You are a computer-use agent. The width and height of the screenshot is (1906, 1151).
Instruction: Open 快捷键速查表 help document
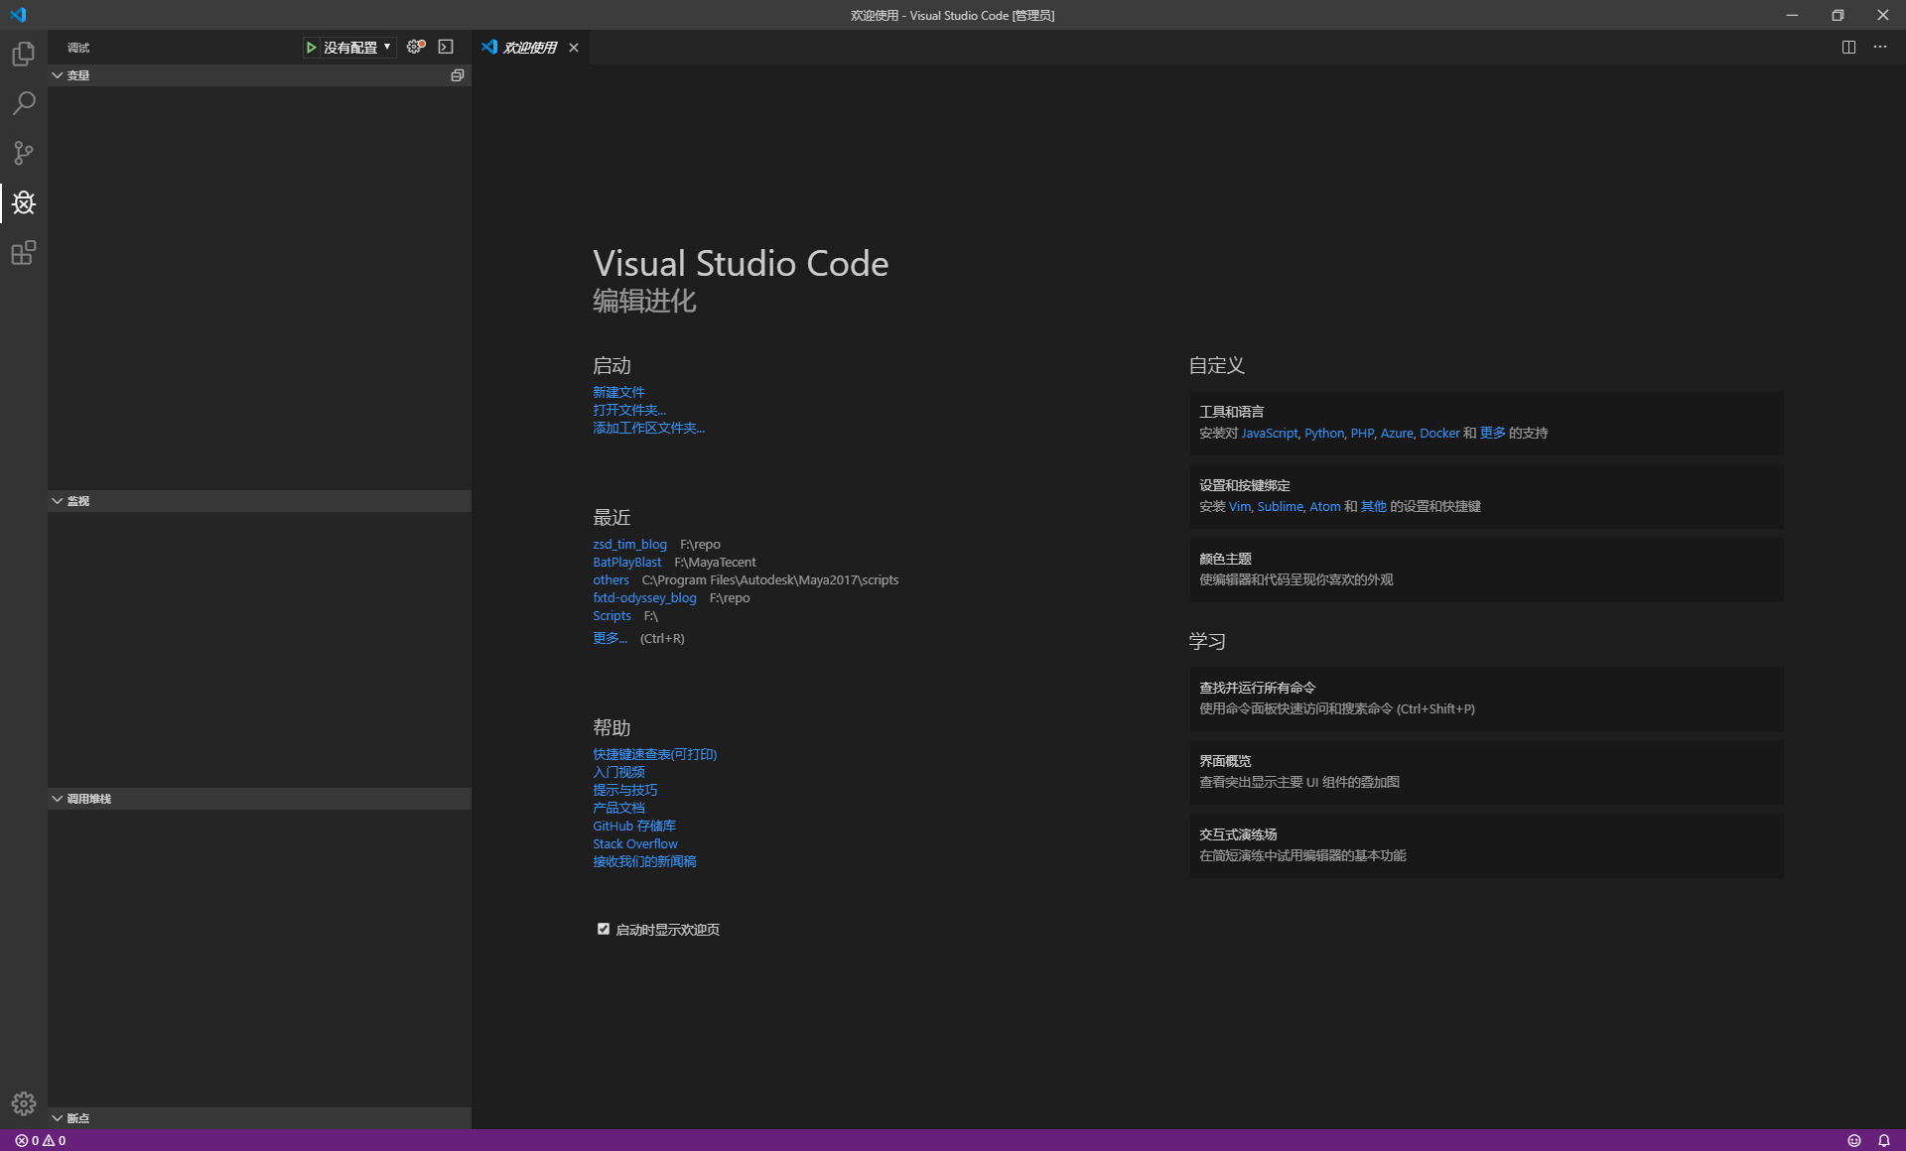pos(655,754)
